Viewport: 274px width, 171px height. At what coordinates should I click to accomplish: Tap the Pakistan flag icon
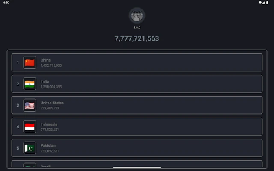[x=30, y=148]
